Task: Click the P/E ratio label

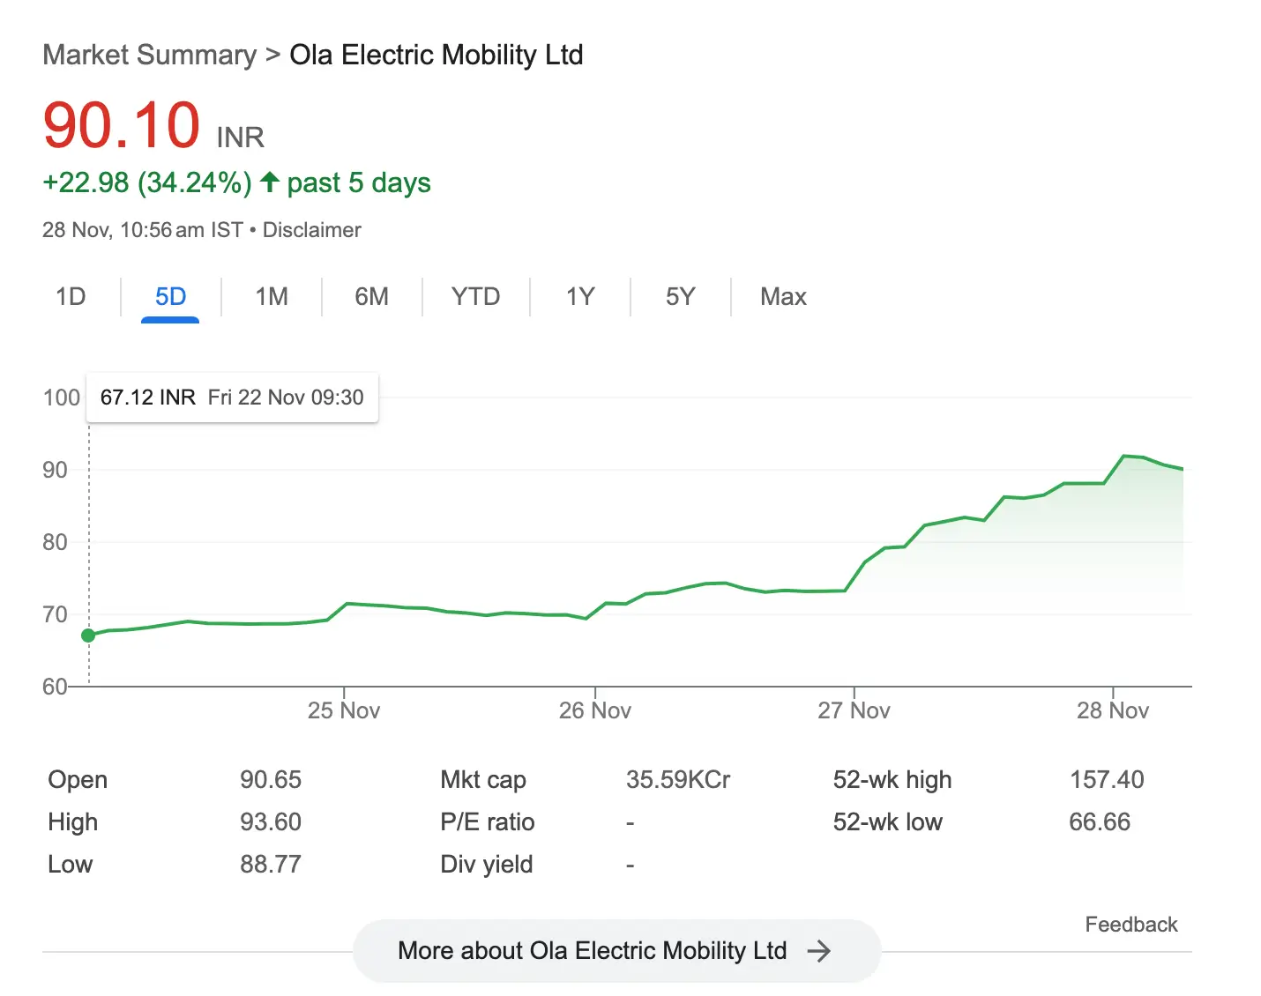Action: [x=488, y=822]
